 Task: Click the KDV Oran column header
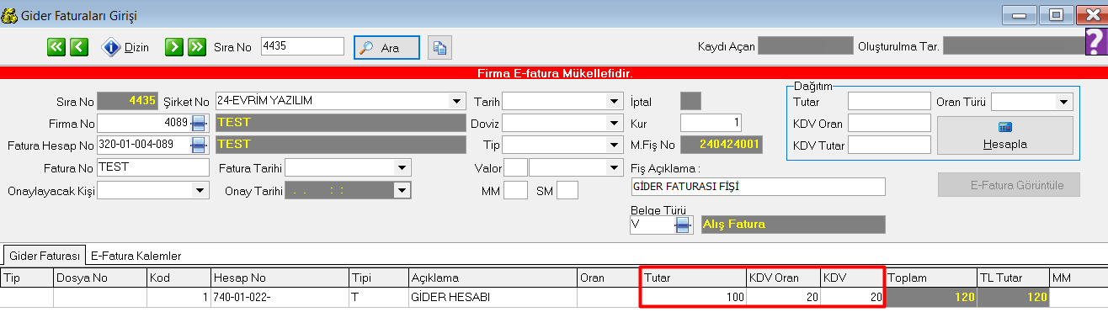[x=783, y=277]
